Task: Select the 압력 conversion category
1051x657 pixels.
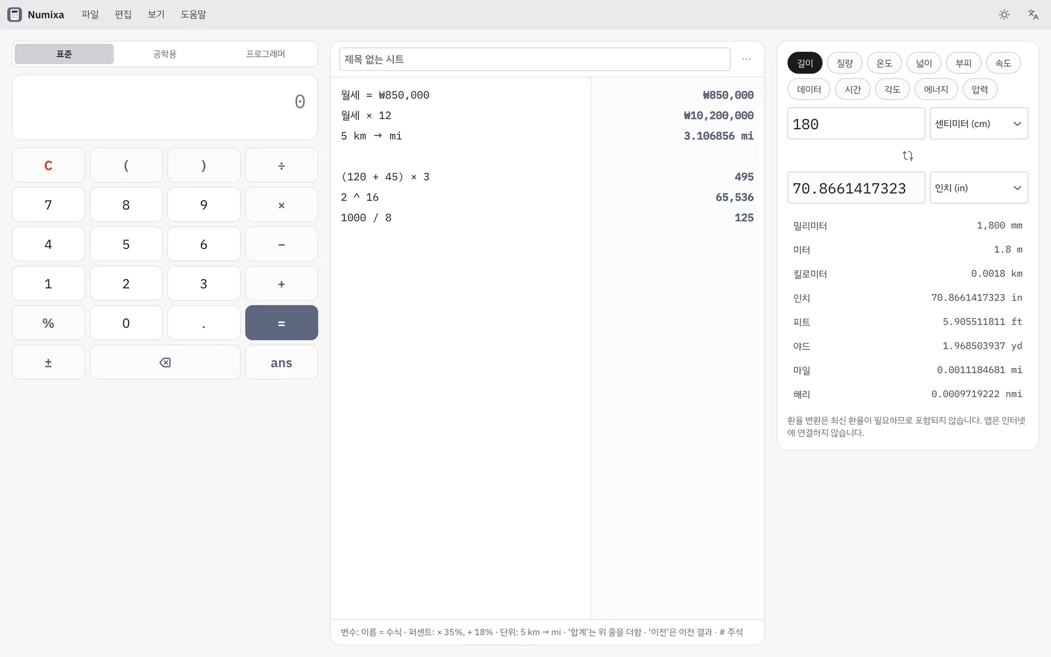Action: pos(980,89)
